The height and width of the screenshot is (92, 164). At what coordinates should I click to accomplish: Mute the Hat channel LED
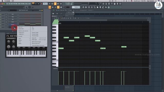tap(1, 19)
